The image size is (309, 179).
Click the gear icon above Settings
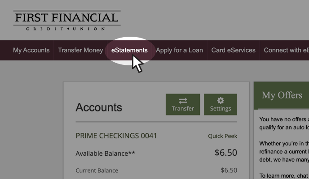pyautogui.click(x=221, y=101)
